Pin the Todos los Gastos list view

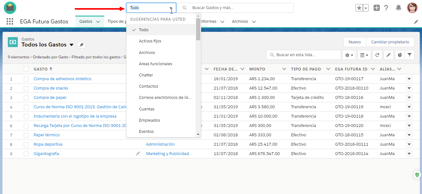(81, 45)
